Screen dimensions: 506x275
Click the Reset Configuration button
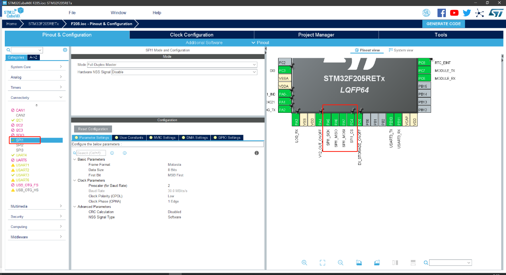(93, 129)
